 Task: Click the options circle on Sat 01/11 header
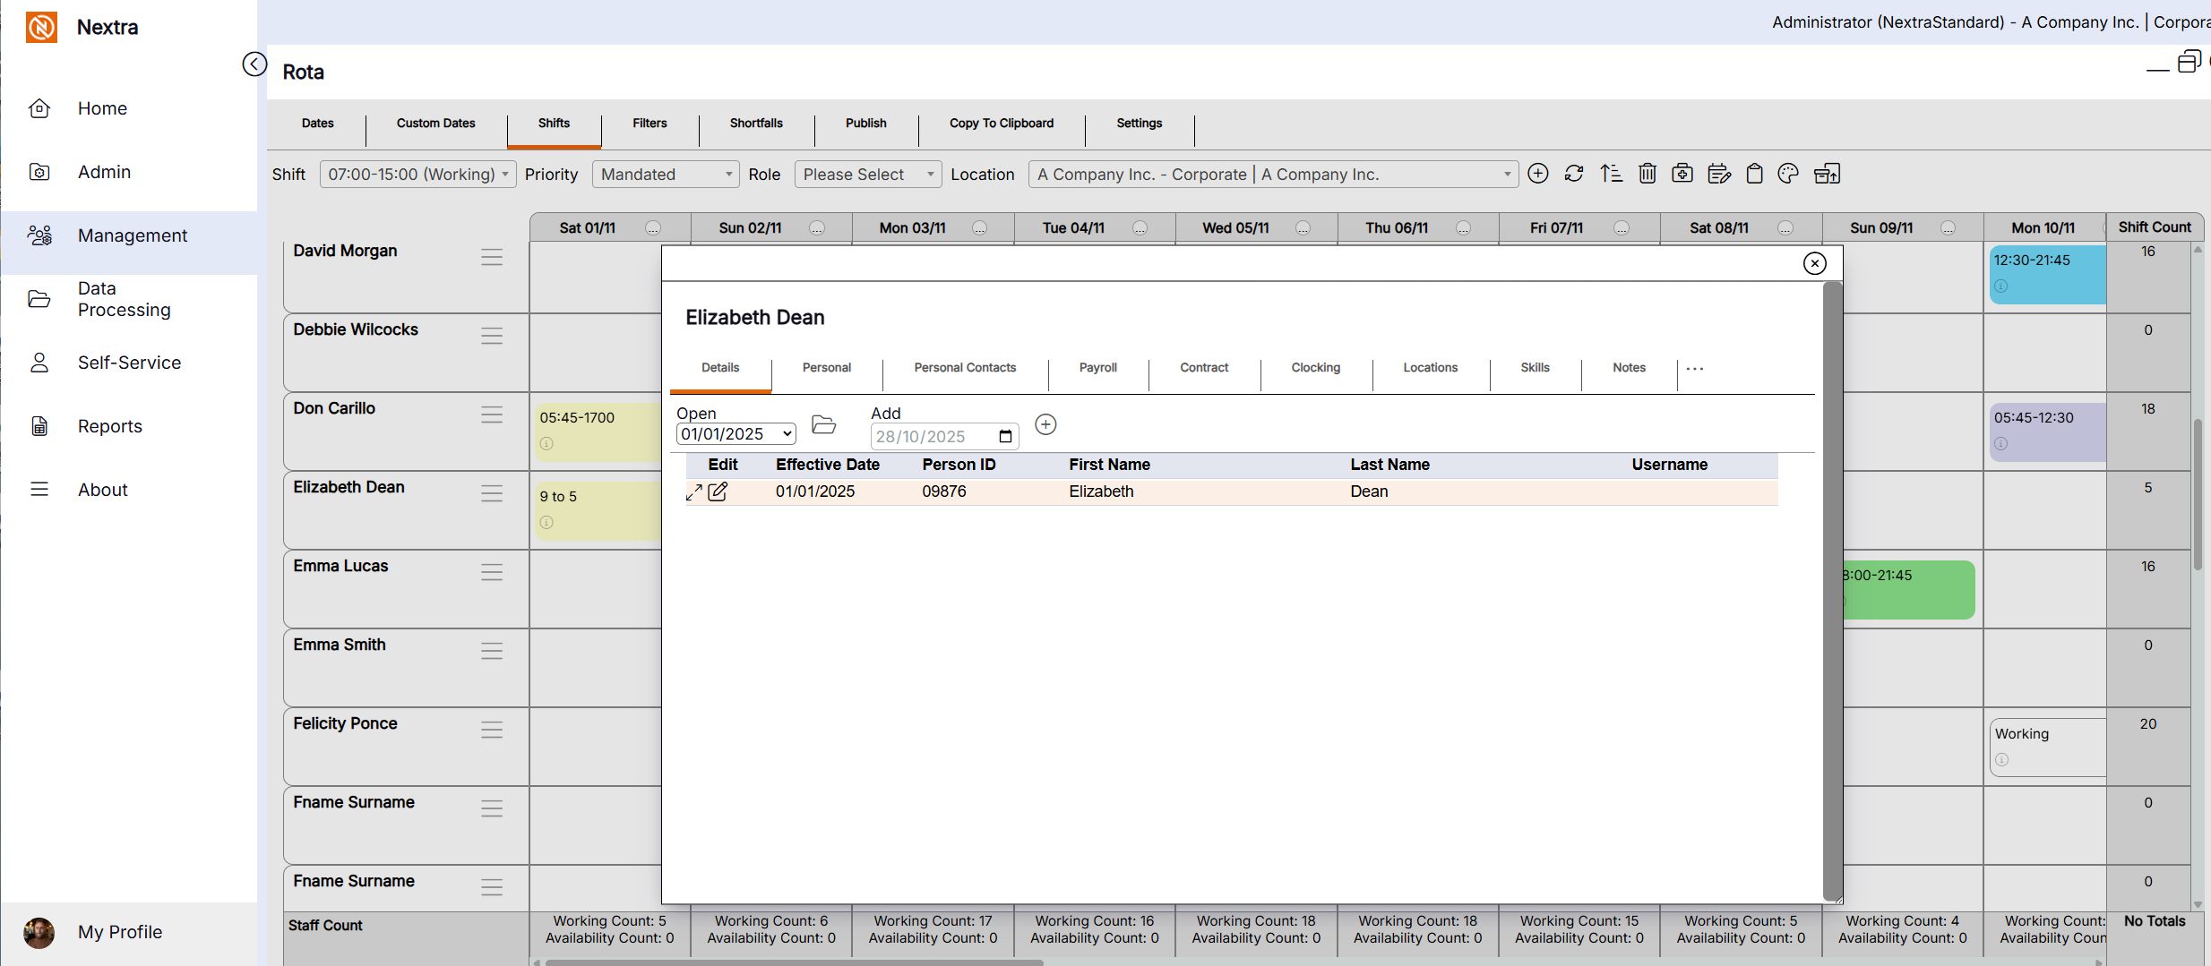653,228
